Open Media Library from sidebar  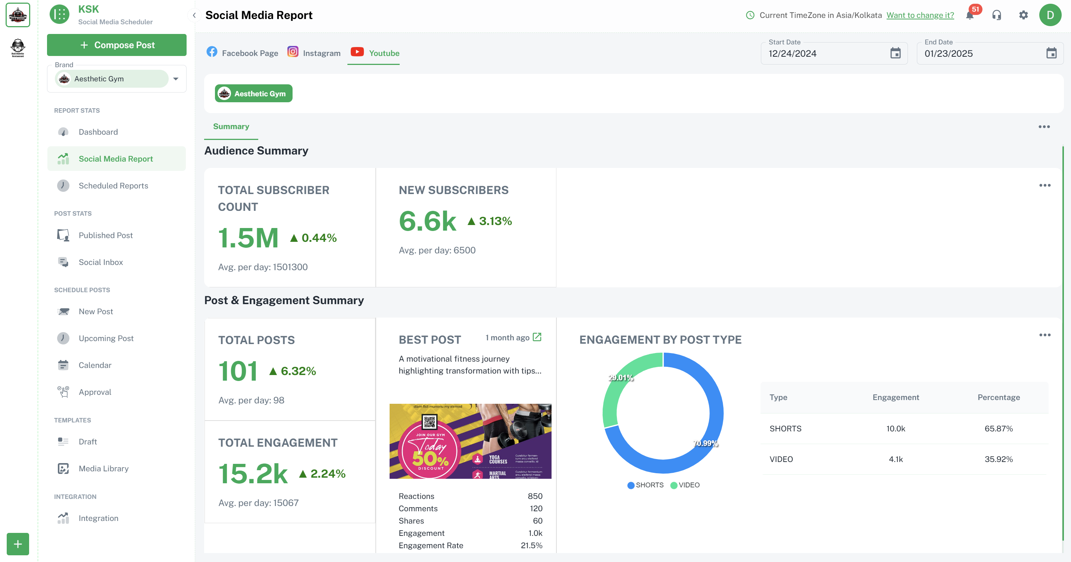103,468
